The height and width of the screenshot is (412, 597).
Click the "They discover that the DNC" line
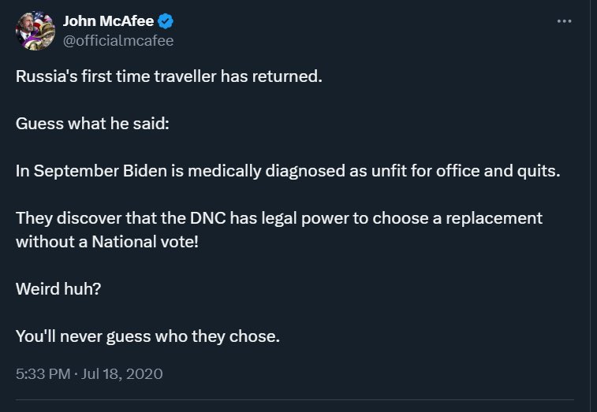pyautogui.click(x=278, y=217)
